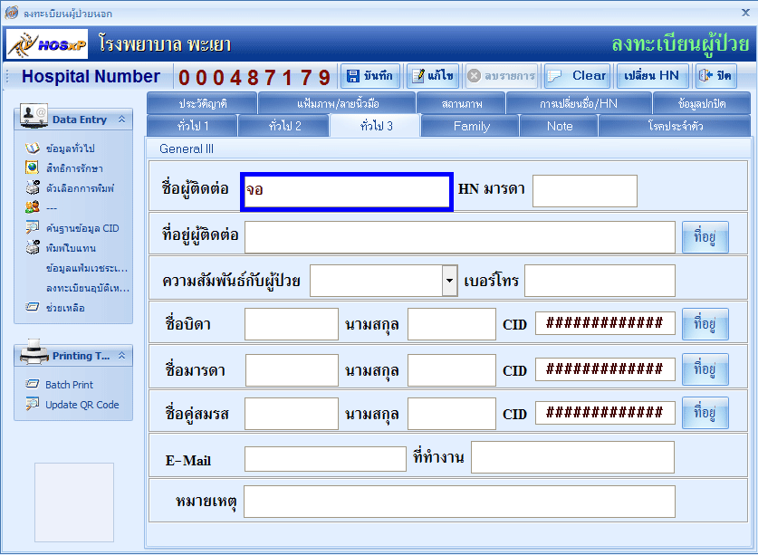Click the HOSxP logo
The width and height of the screenshot is (758, 555).
47,44
